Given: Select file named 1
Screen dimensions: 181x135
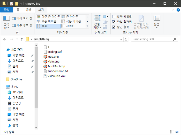Looking at the screenshot, I should (46, 47).
